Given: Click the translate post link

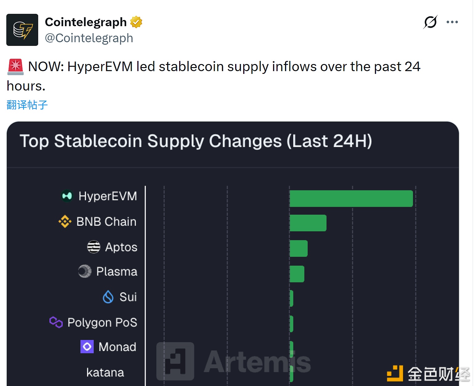Looking at the screenshot, I should coord(27,105).
